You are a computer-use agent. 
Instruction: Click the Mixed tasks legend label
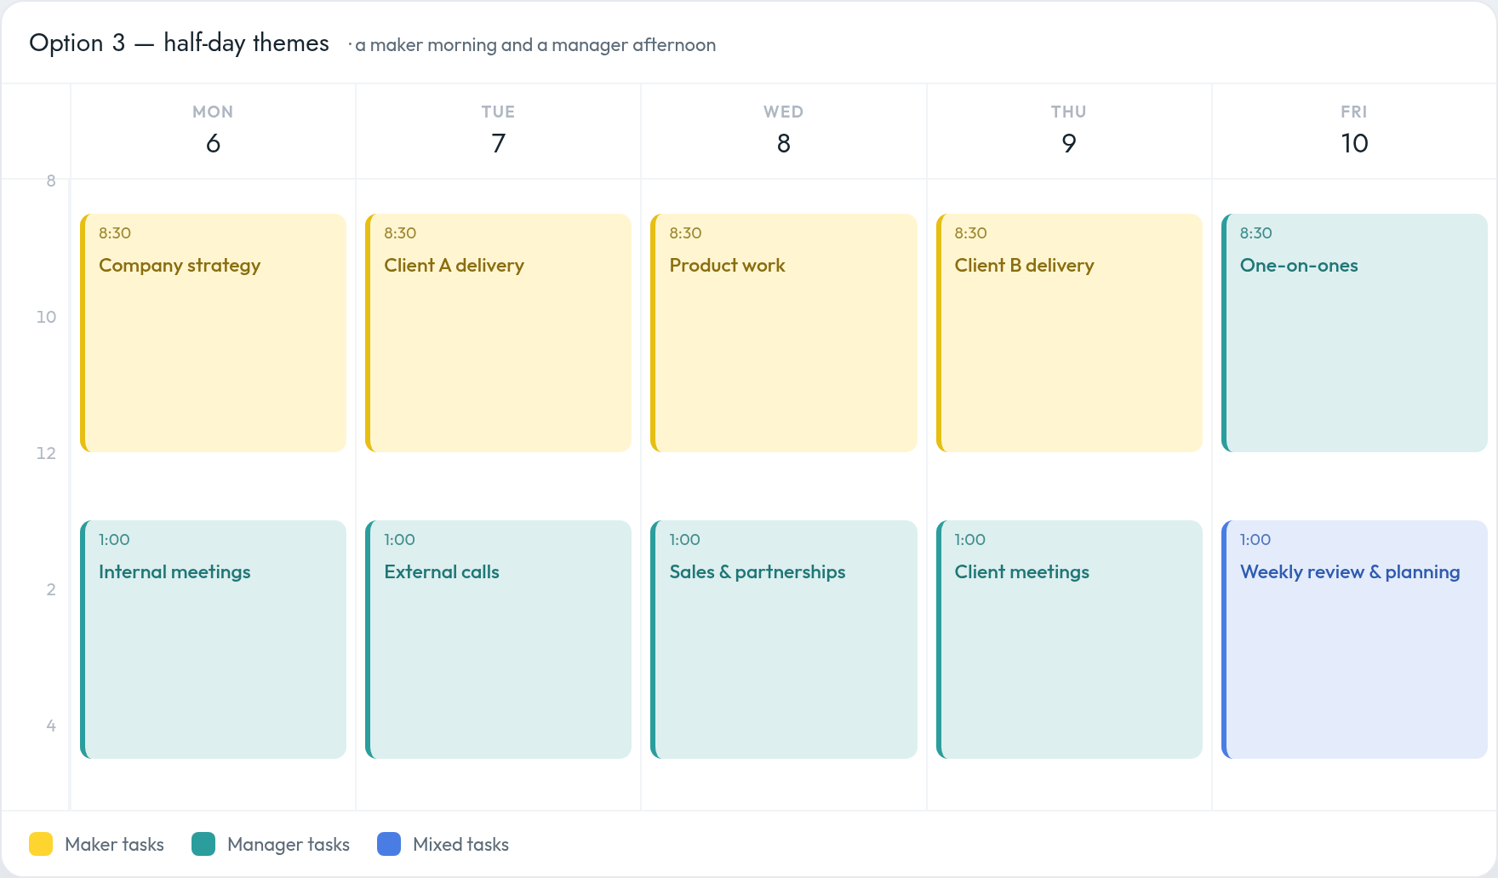click(460, 844)
